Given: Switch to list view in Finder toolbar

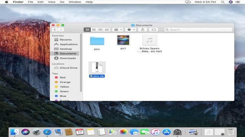Looking at the screenshot, I should point(94,30).
